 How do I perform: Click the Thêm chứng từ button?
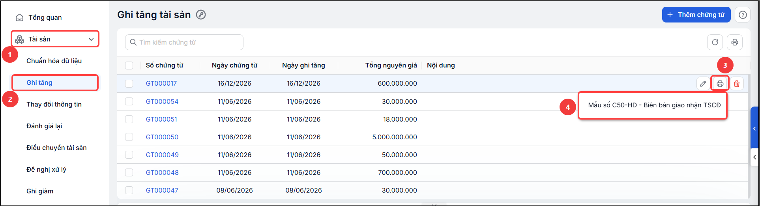coord(696,15)
